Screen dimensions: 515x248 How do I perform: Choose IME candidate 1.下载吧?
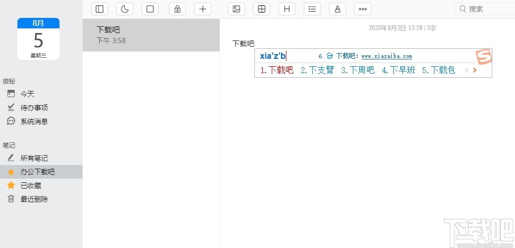[x=277, y=70]
